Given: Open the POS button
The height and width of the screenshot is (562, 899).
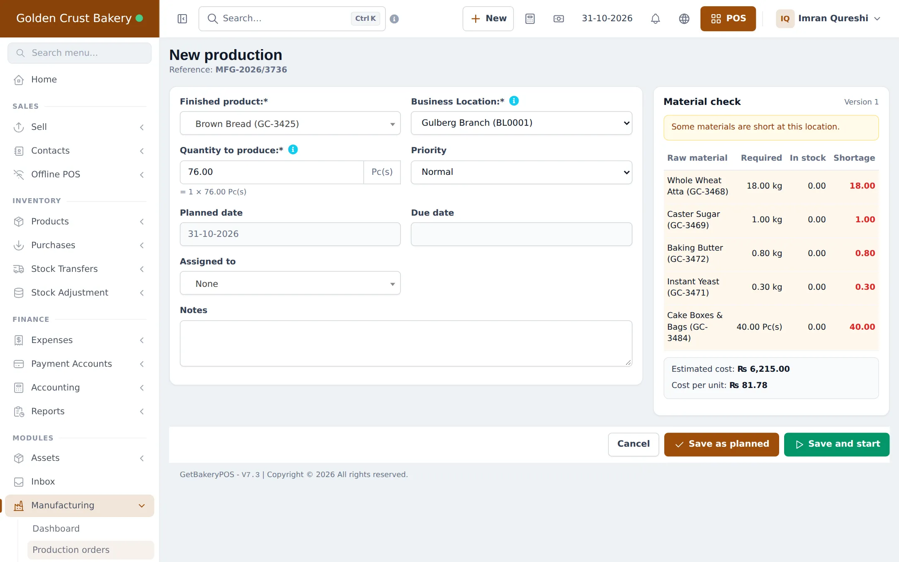Looking at the screenshot, I should tap(728, 19).
